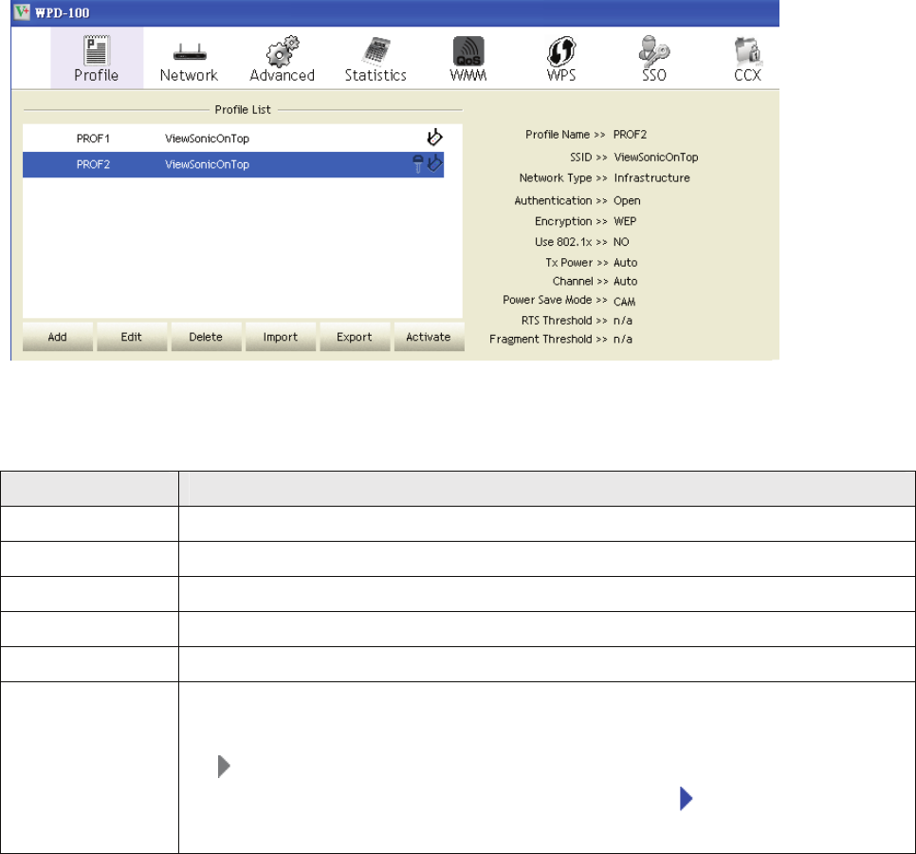Click the Edit profile button
The height and width of the screenshot is (854, 916).
[x=132, y=337]
